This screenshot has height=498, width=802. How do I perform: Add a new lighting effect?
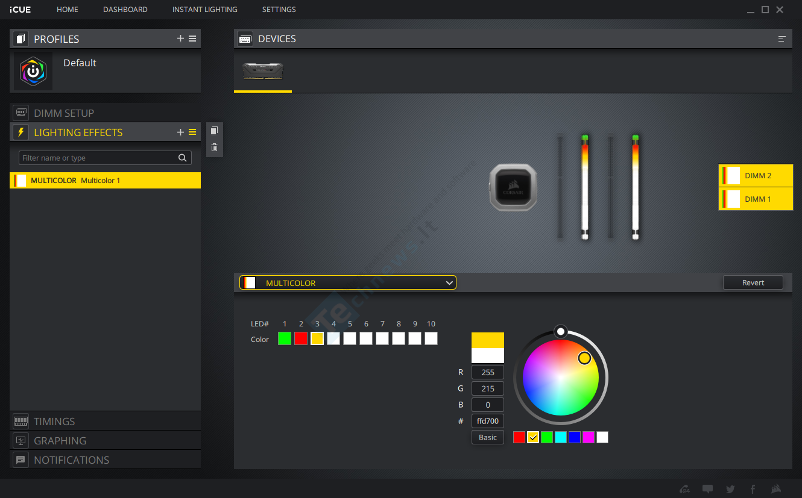tap(180, 132)
